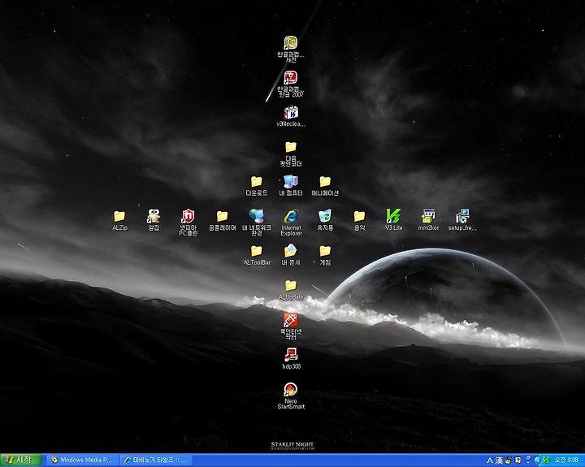The image size is (585, 467).
Task: Launch the mm2kor desktop icon
Action: pyautogui.click(x=428, y=220)
